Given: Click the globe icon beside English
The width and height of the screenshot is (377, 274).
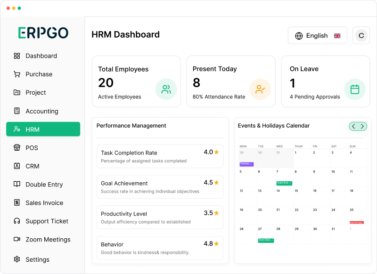Looking at the screenshot, I should (299, 36).
